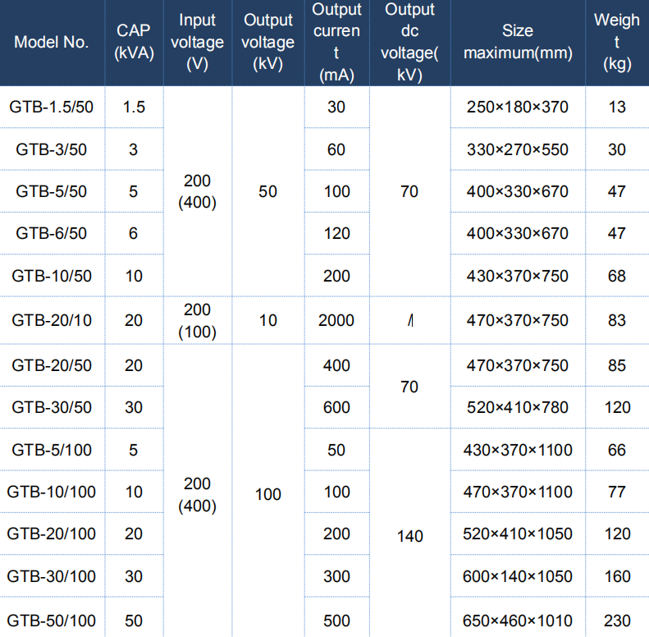Image resolution: width=649 pixels, height=637 pixels.
Task: Select the GTB-5/50 model cell
Action: coord(52,191)
